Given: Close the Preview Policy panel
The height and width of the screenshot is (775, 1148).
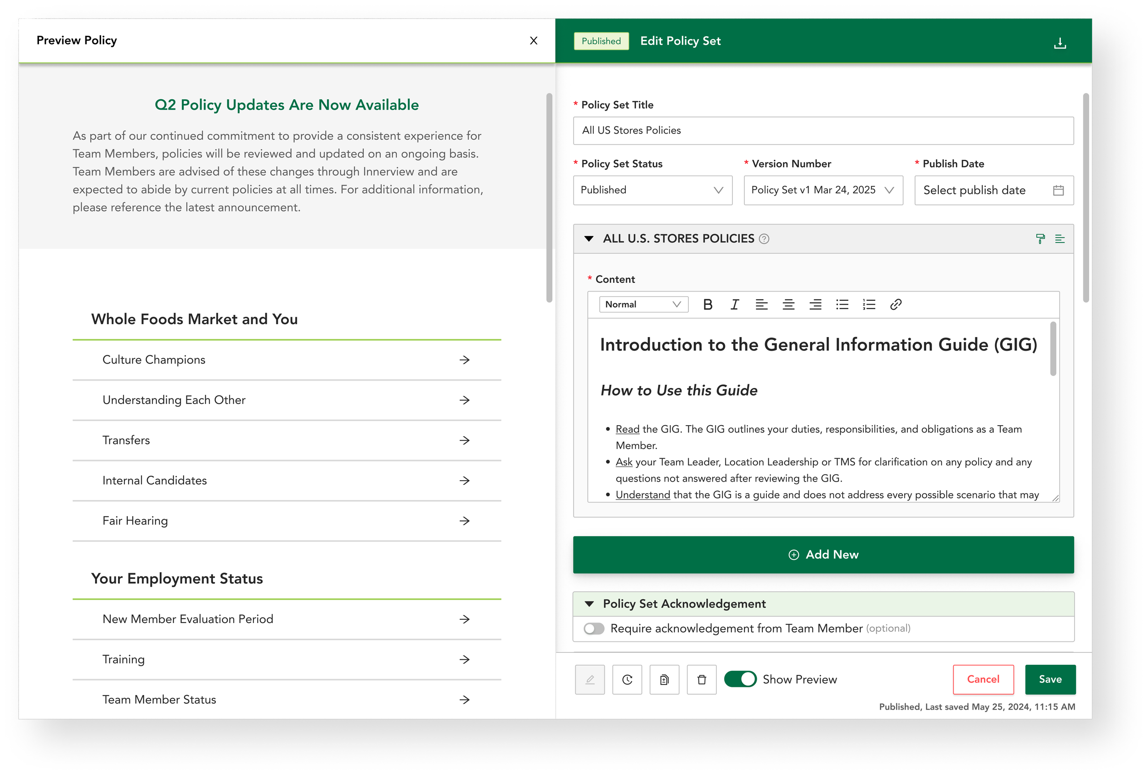Looking at the screenshot, I should pos(534,40).
